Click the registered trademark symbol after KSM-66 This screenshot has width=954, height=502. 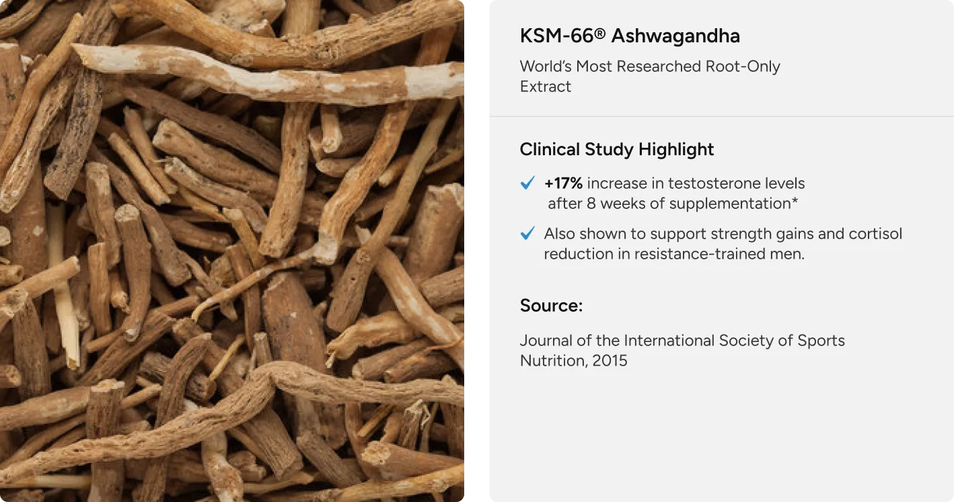pyautogui.click(x=600, y=35)
